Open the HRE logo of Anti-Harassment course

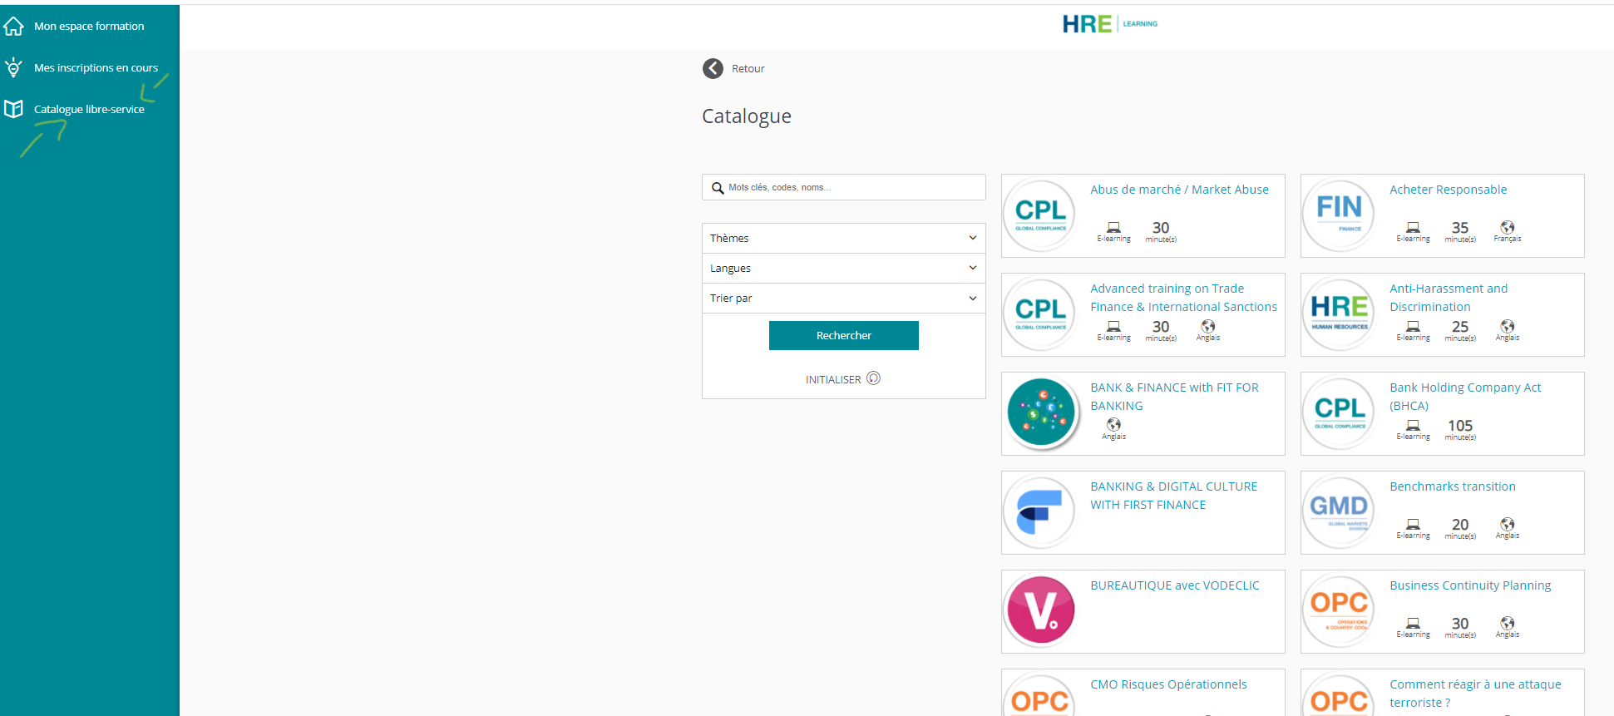click(1340, 314)
